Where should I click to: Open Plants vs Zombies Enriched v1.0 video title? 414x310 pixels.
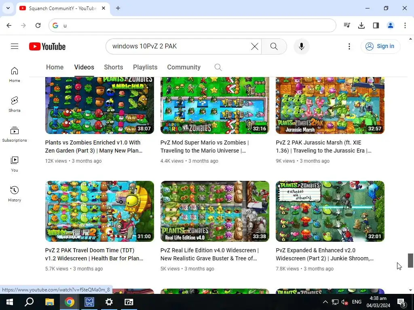tap(94, 147)
